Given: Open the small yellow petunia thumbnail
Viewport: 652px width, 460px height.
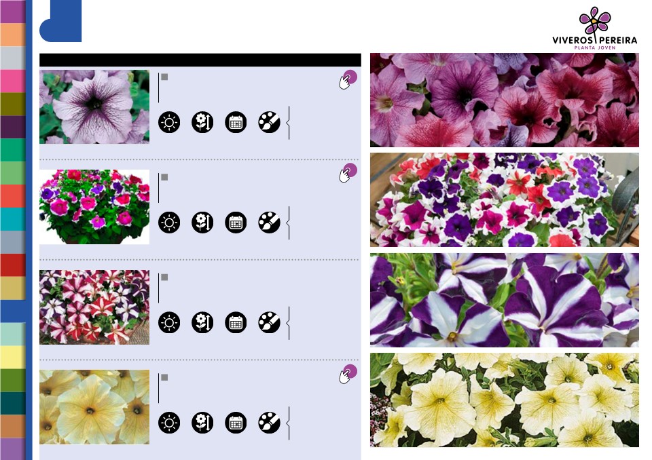Looking at the screenshot, I should 94,407.
